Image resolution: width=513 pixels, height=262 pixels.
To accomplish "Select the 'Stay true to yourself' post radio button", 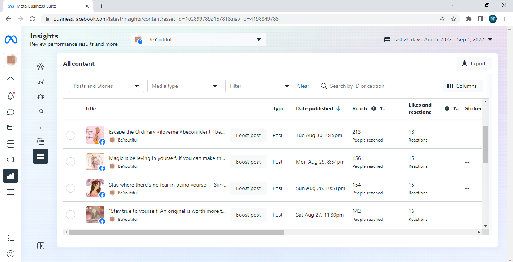I will click(x=71, y=215).
